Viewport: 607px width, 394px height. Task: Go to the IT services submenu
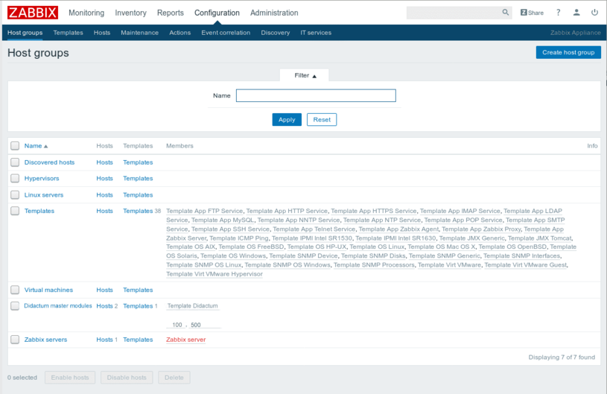click(x=316, y=33)
